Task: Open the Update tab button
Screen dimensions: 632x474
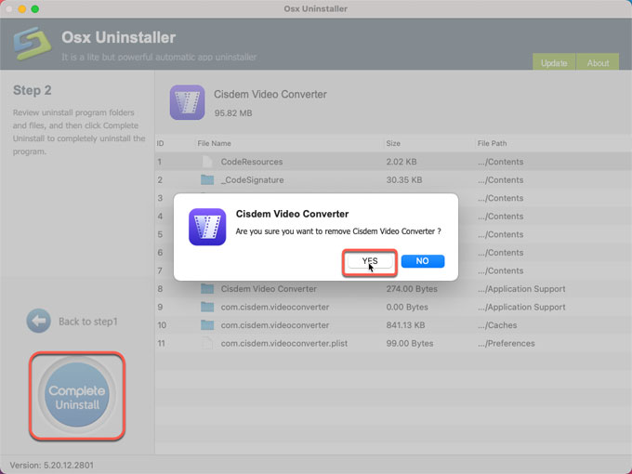Action: click(x=554, y=62)
